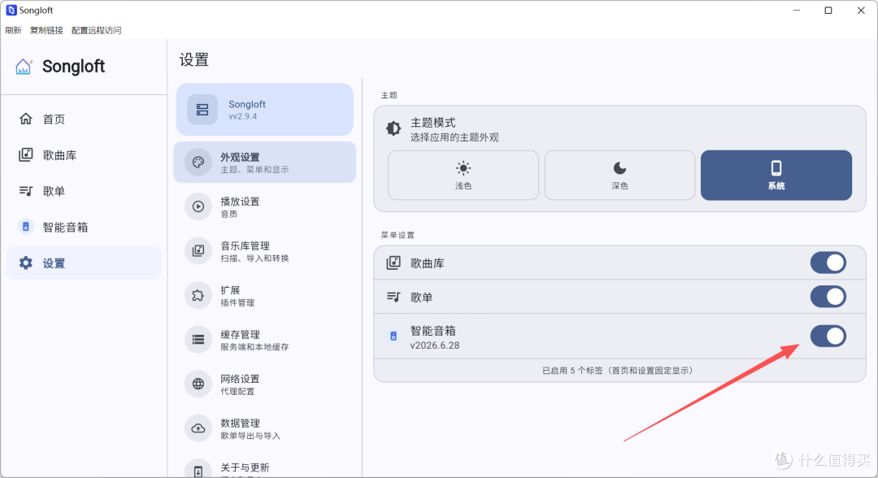878x478 pixels.
Task: Select 浅色 light theme mode
Action: pos(463,176)
